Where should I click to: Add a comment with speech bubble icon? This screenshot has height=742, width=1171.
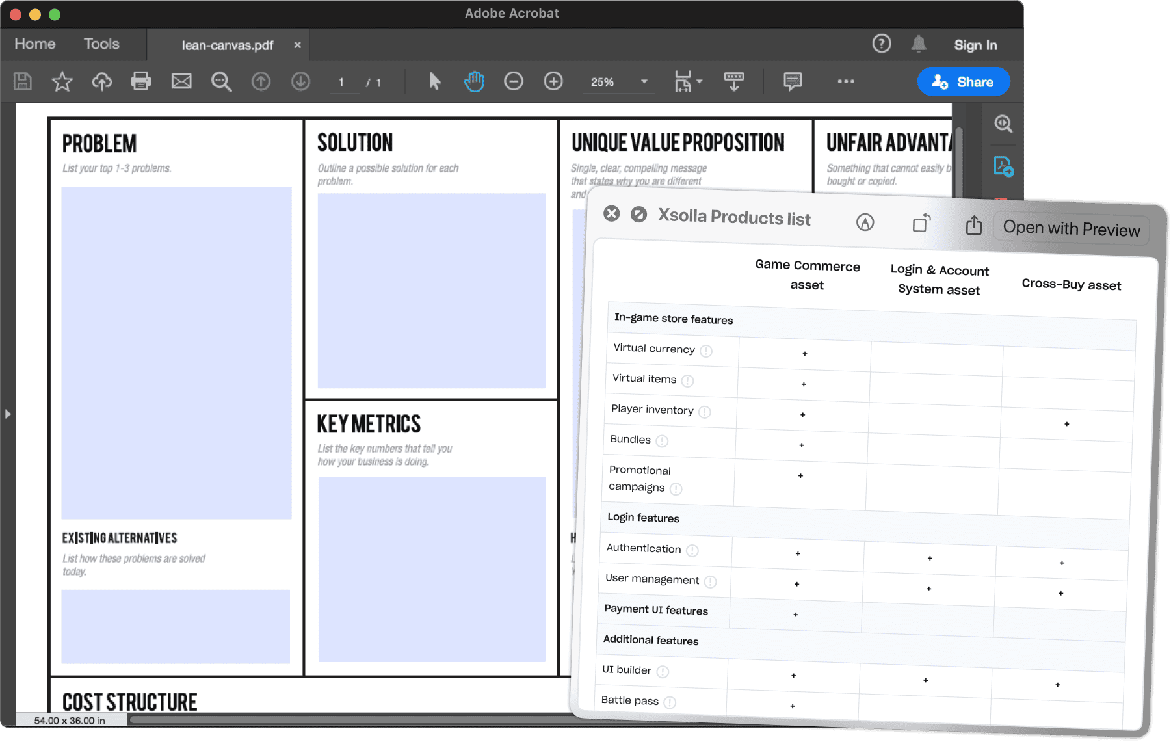point(793,81)
